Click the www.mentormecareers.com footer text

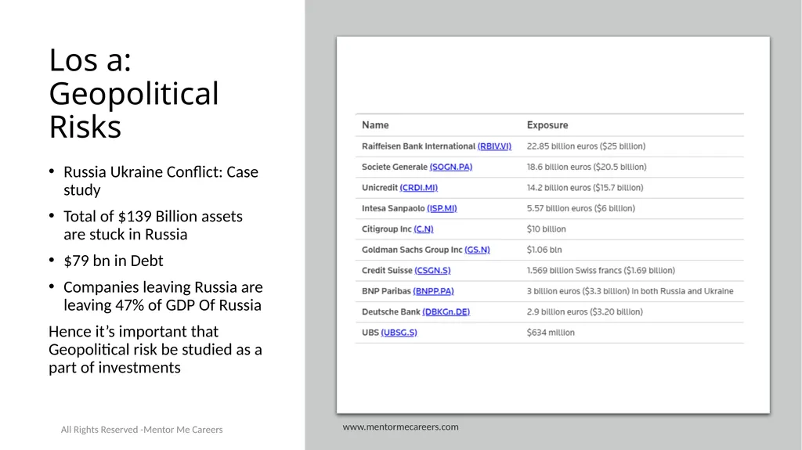[x=400, y=427]
